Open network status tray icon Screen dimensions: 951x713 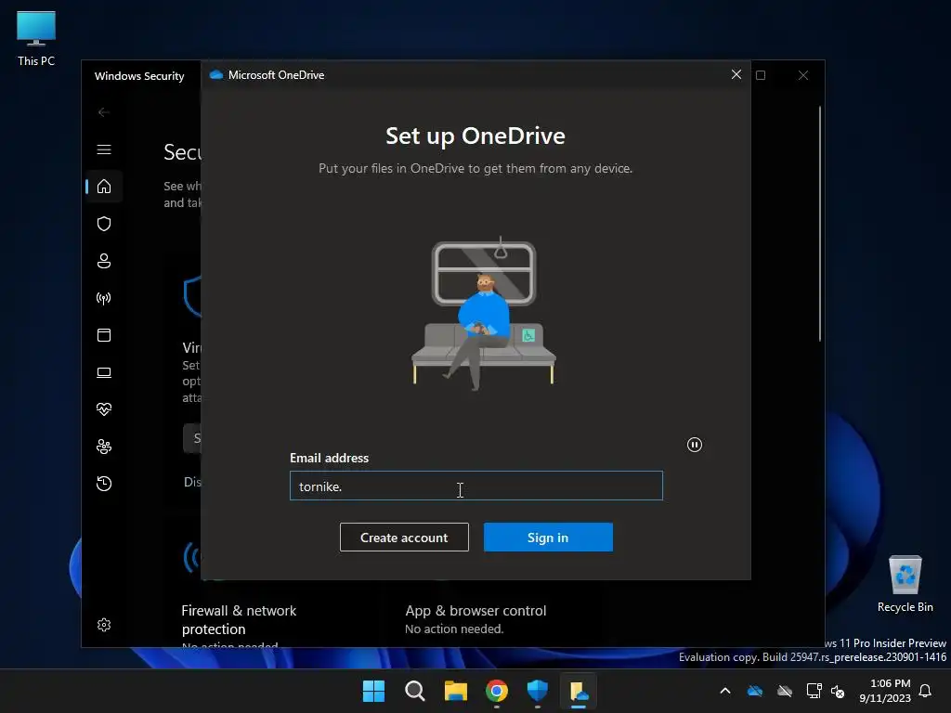pyautogui.click(x=814, y=691)
